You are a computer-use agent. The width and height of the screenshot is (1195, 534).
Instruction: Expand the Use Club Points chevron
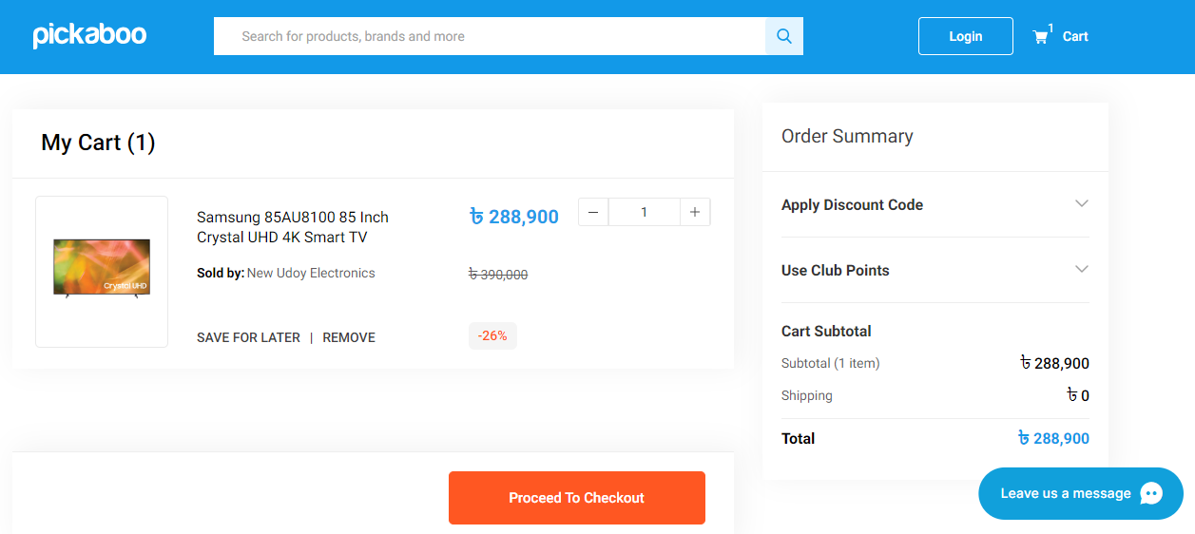tap(1081, 270)
